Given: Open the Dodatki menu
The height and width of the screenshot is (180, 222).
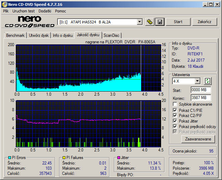Looking at the screenshot, I should pos(45,11).
